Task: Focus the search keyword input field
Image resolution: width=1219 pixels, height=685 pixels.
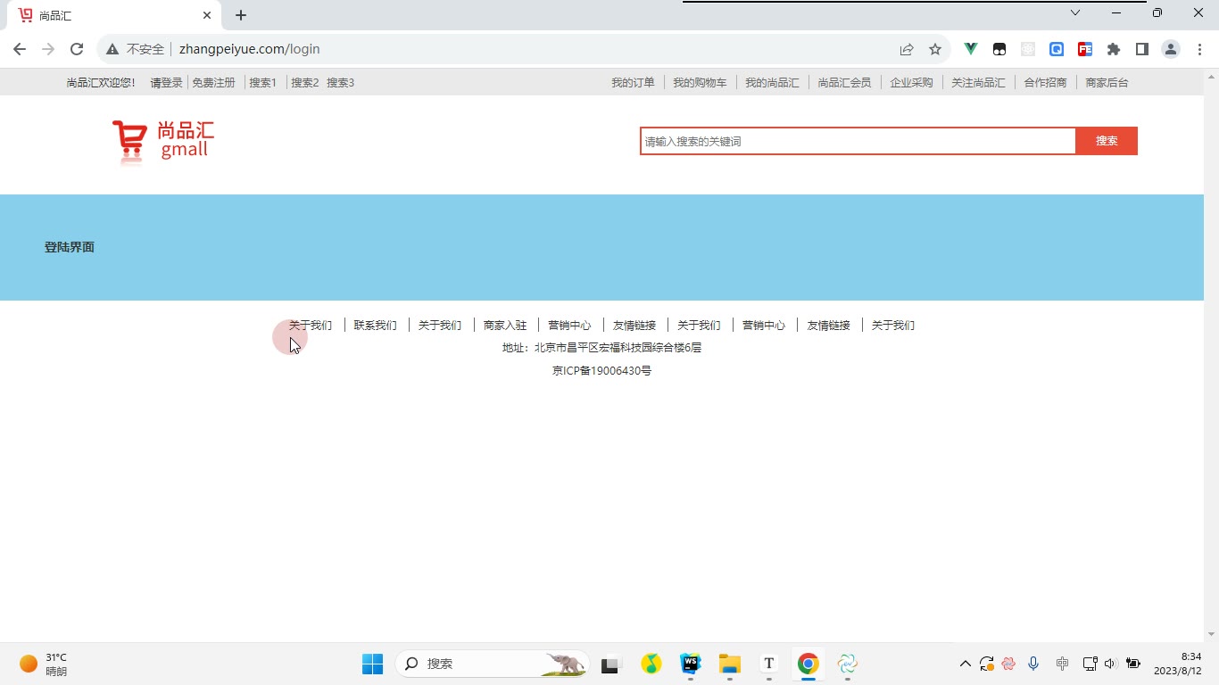Action: point(858,141)
